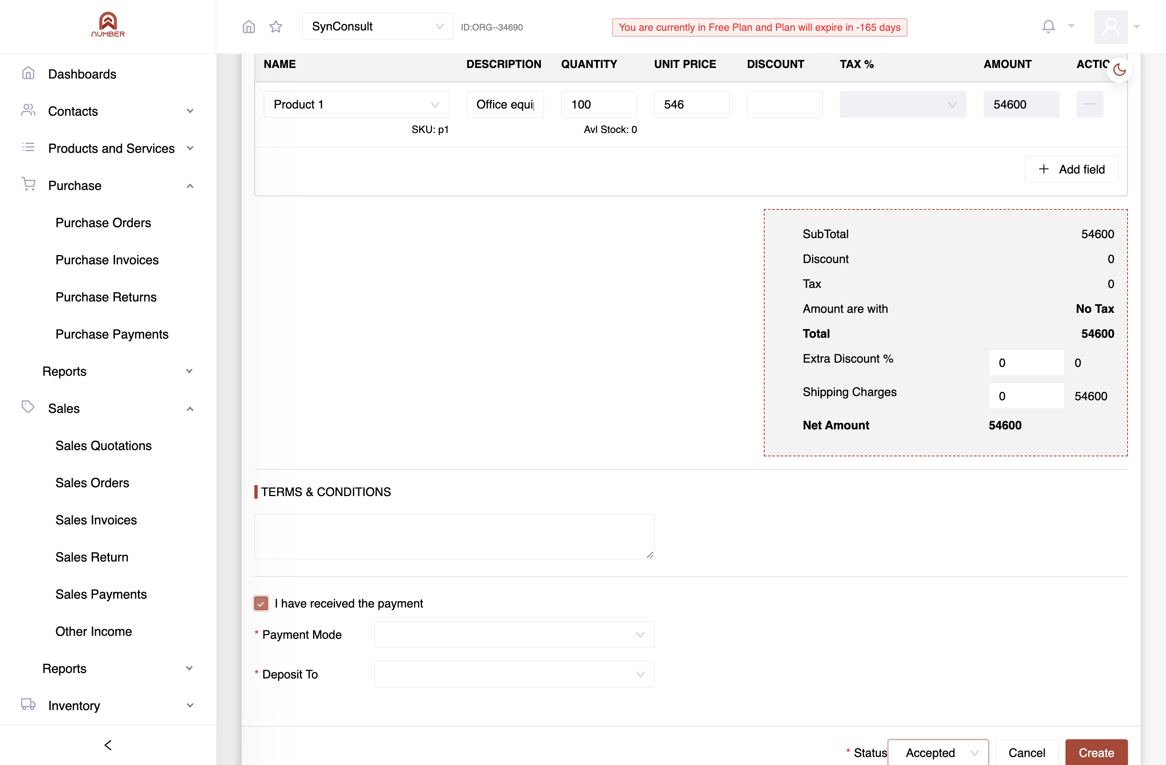Image resolution: width=1166 pixels, height=765 pixels.
Task: Open Purchase Invoices menu item
Action: pyautogui.click(x=107, y=260)
